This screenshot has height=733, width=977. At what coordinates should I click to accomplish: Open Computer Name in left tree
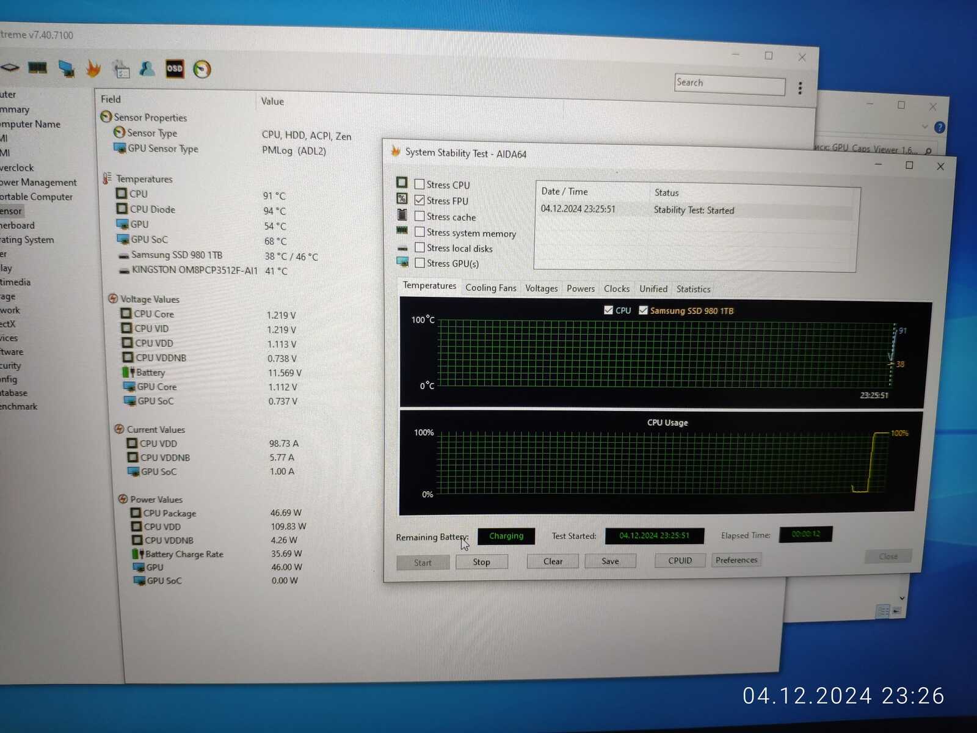point(31,124)
